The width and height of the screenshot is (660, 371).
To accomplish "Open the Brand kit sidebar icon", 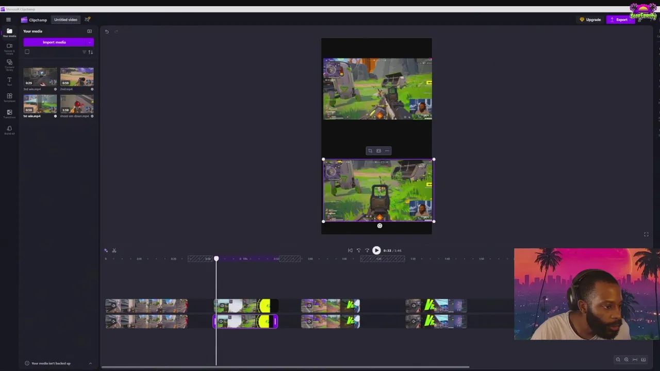I will click(9, 130).
